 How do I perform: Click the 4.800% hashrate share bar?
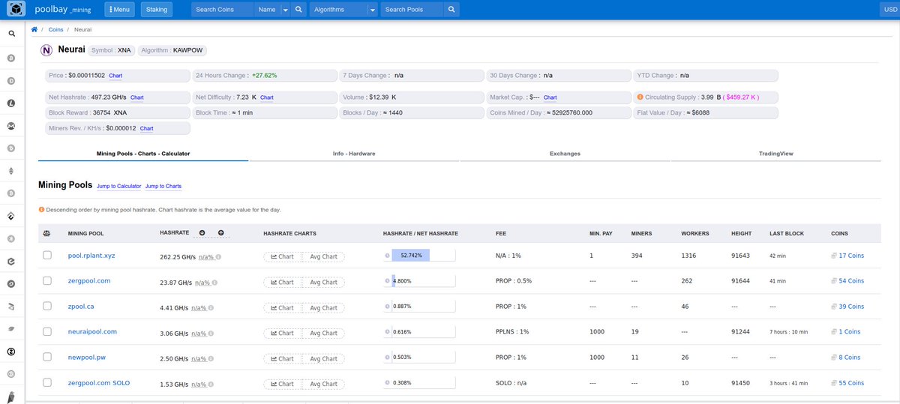[424, 281]
